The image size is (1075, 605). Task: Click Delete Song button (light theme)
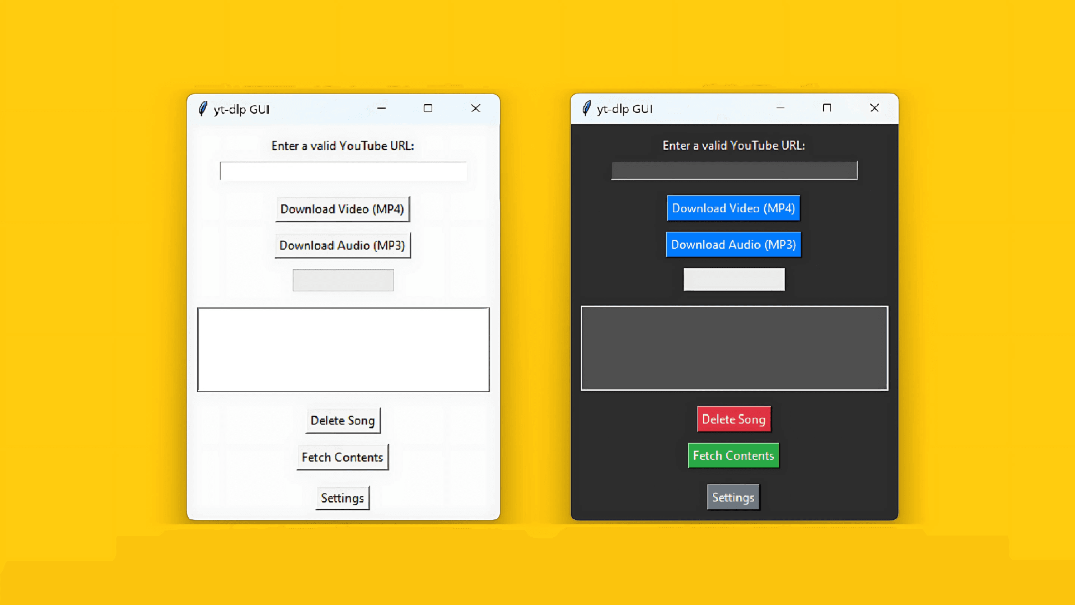coord(342,420)
